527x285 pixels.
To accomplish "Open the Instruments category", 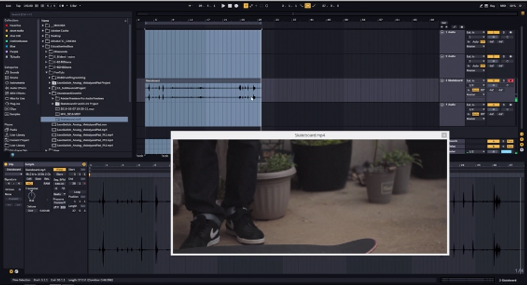I will pos(15,83).
